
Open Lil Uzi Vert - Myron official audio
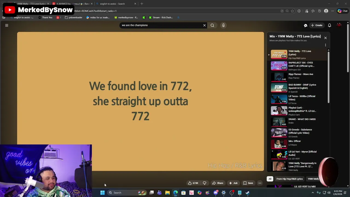click(297, 155)
